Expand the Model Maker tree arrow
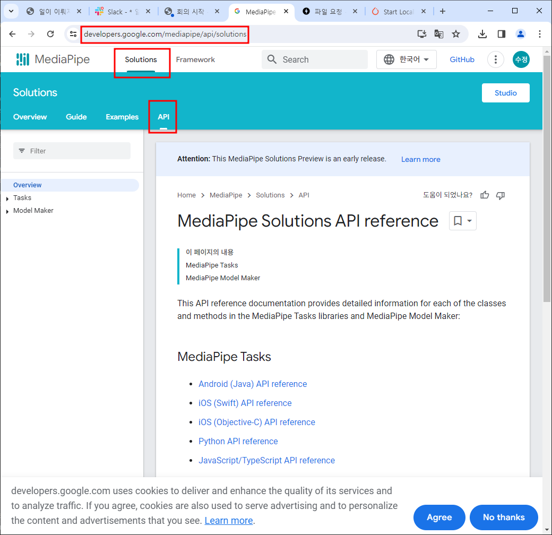The image size is (552, 535). 7,212
